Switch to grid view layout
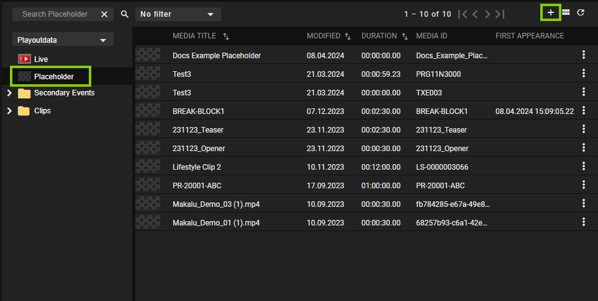This screenshot has height=301, width=598. click(x=566, y=13)
